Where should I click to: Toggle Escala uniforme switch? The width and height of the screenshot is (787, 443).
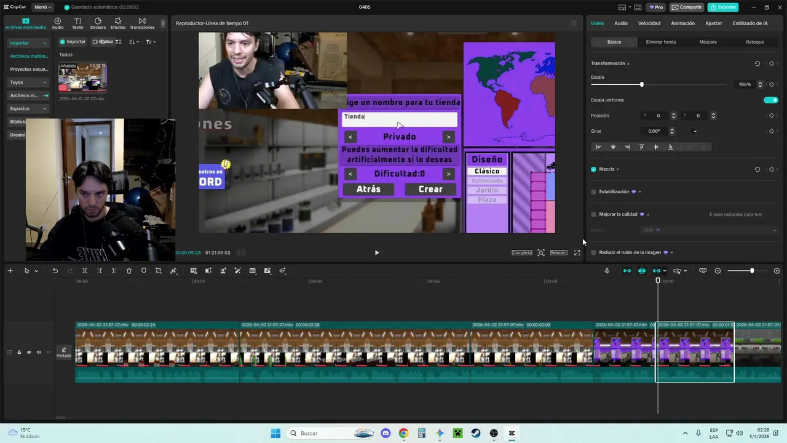pos(770,100)
